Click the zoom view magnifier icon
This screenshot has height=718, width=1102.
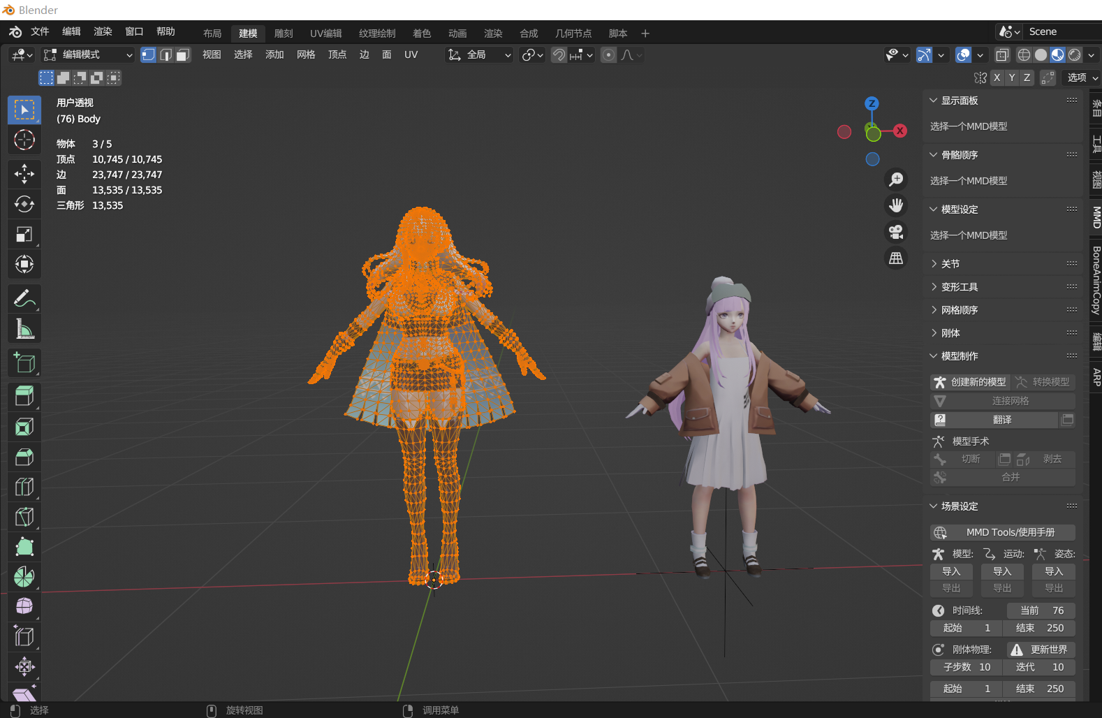point(896,179)
